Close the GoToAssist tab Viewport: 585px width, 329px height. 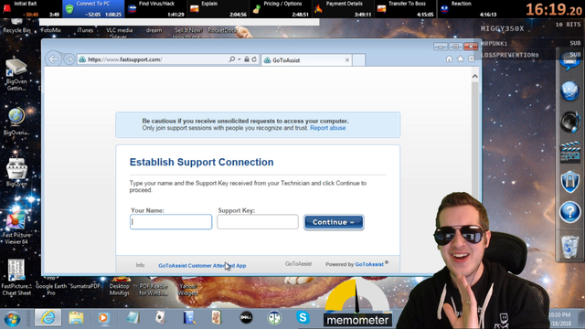point(347,60)
